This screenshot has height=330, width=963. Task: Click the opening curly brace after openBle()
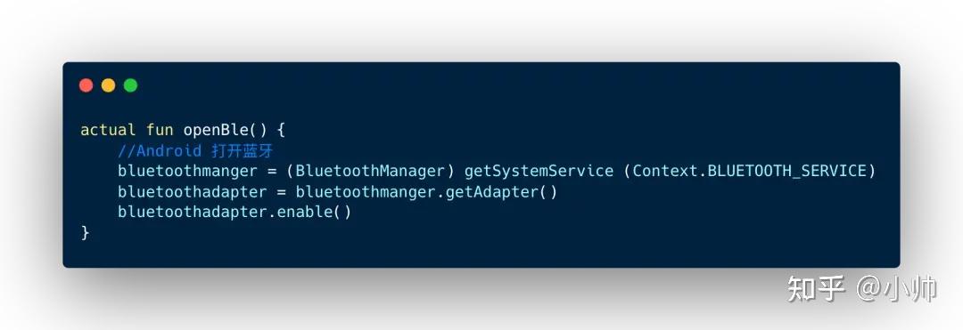tap(281, 131)
